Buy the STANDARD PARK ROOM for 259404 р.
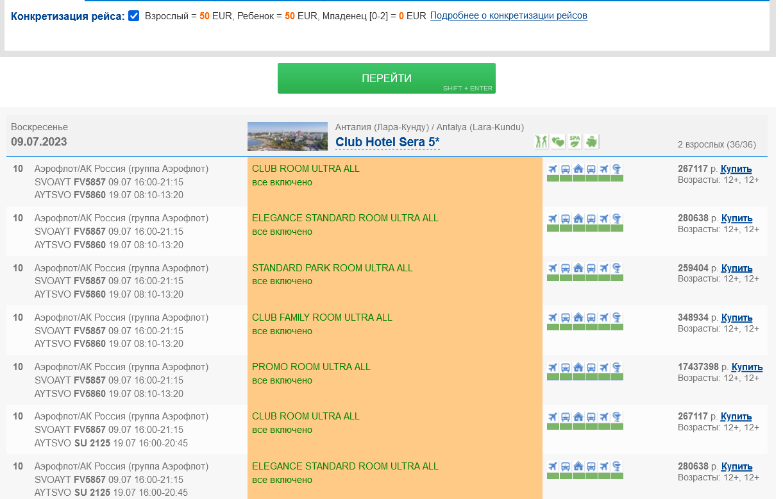783x499 pixels. 737,268
